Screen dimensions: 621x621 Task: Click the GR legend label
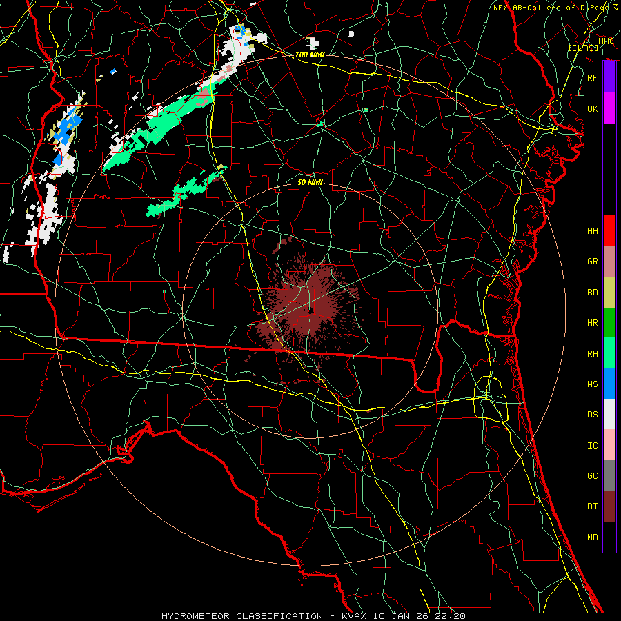click(x=593, y=262)
